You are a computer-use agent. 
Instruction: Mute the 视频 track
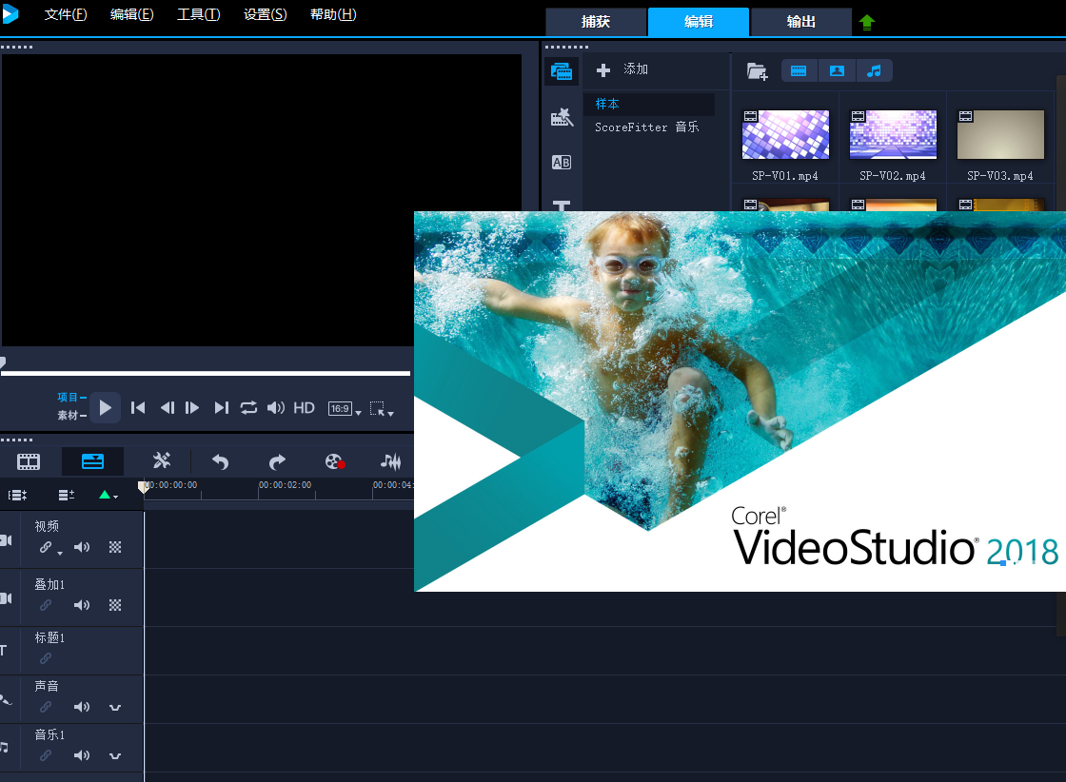click(82, 547)
